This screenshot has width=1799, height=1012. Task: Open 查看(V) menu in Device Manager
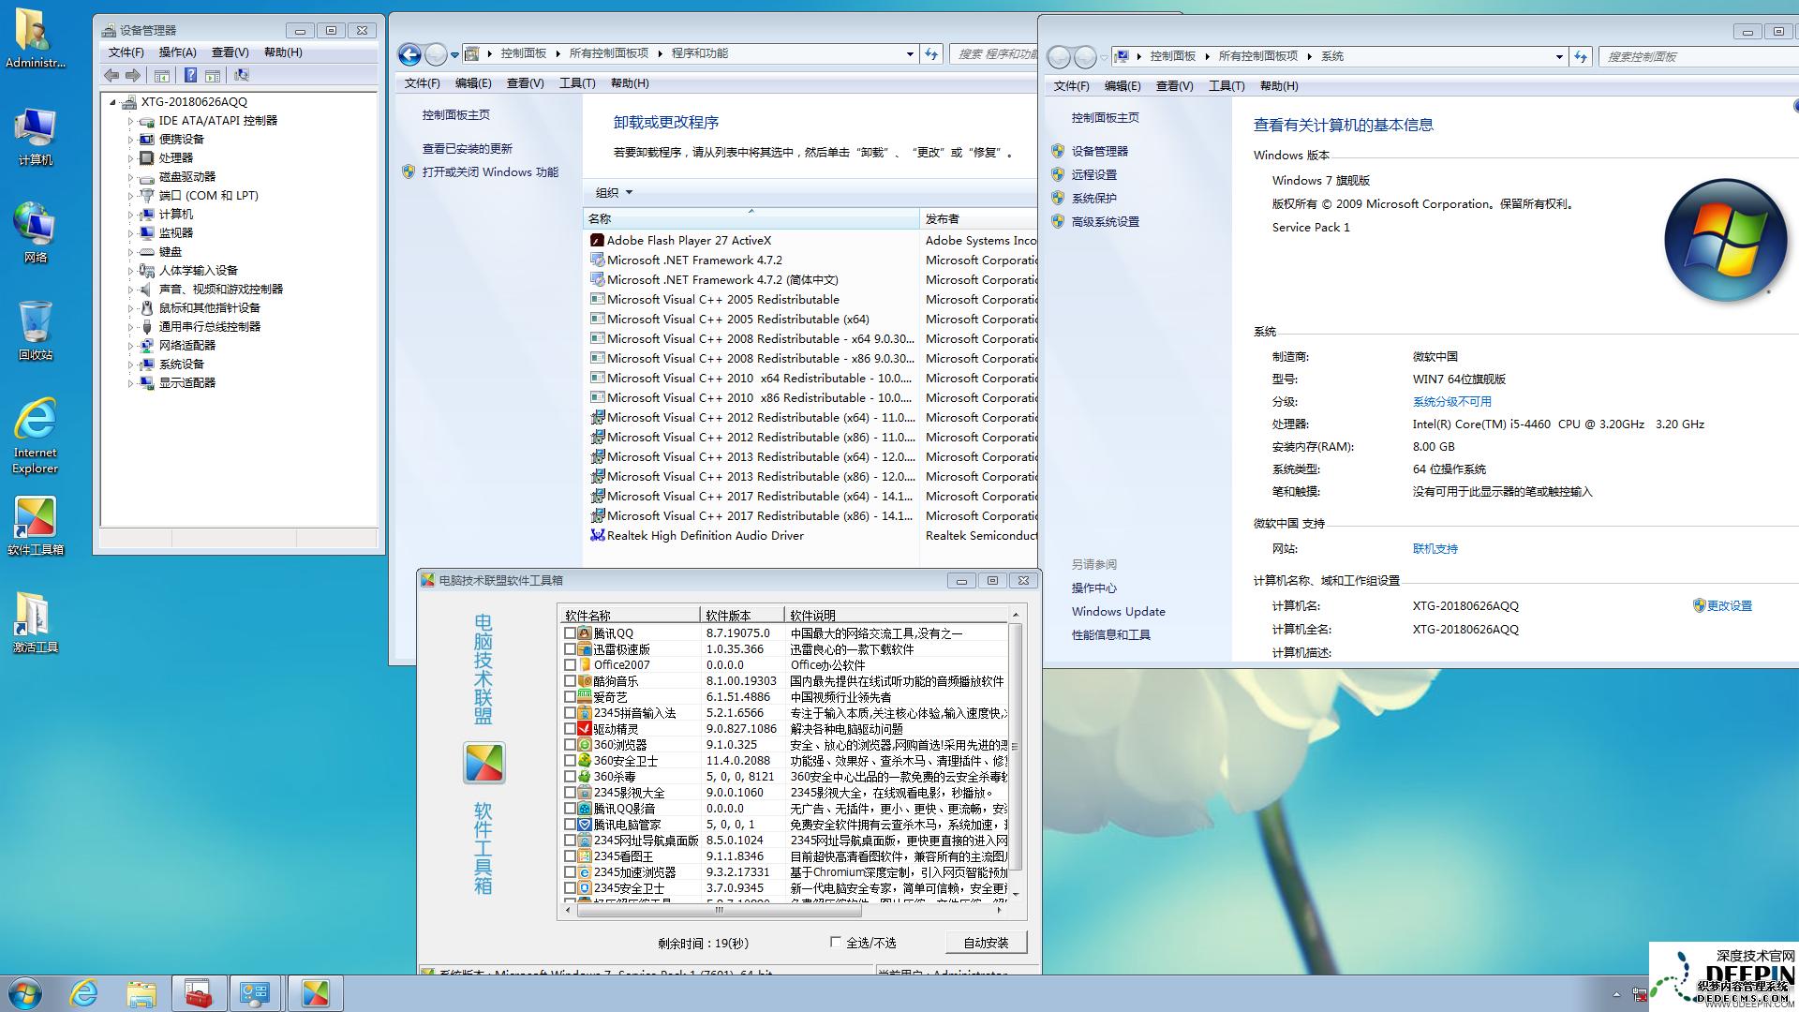(230, 52)
